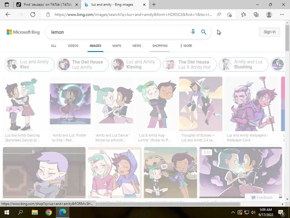Select Microsoft Edge on taskbar
The image size is (290, 218).
[63, 212]
